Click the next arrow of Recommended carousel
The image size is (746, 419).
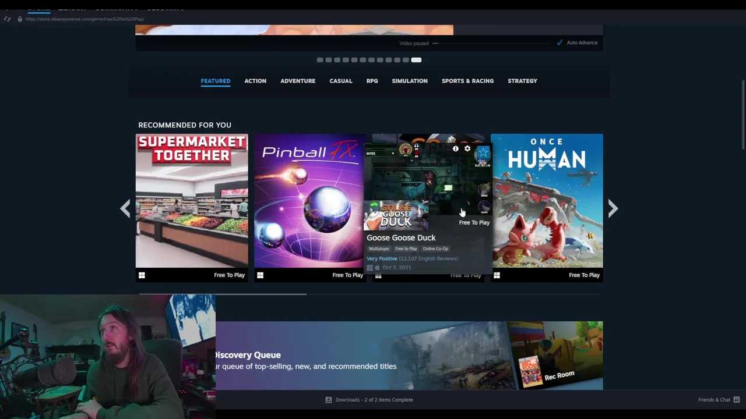[613, 208]
